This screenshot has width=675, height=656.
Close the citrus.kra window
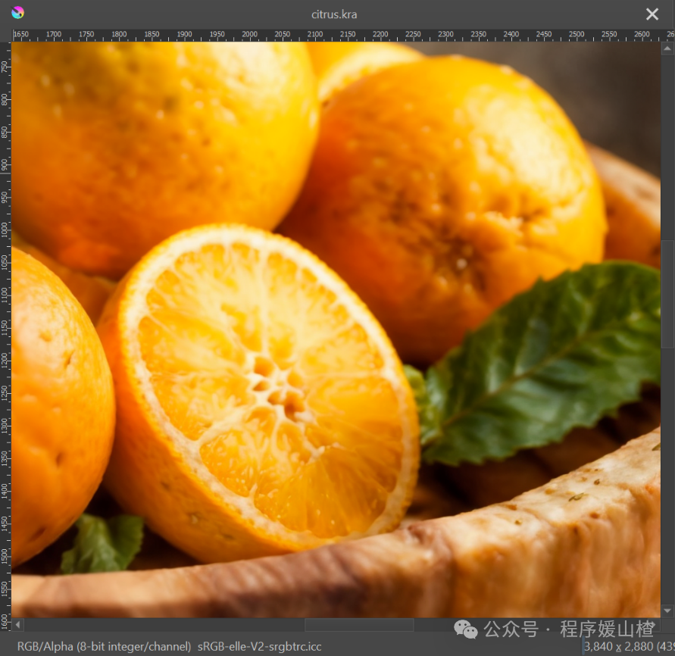tap(652, 14)
